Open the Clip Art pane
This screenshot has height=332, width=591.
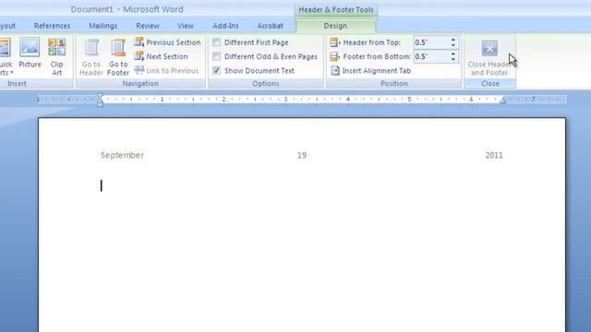tap(57, 57)
